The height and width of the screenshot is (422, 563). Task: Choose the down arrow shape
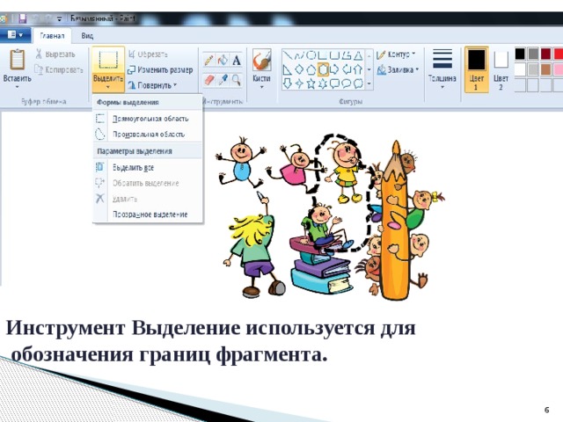[x=288, y=84]
